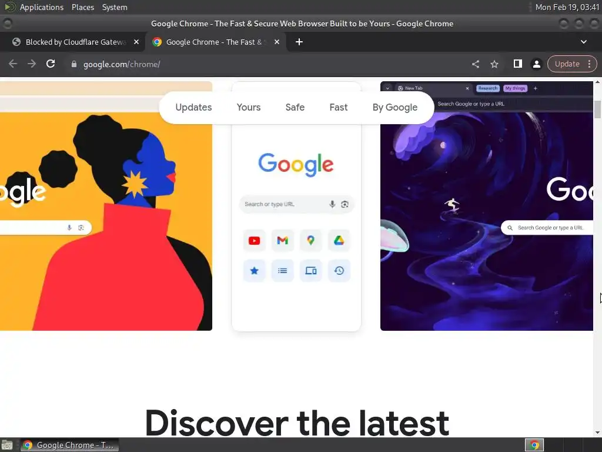Click scrollbar down arrow
The width and height of the screenshot is (602, 452).
coord(597,433)
